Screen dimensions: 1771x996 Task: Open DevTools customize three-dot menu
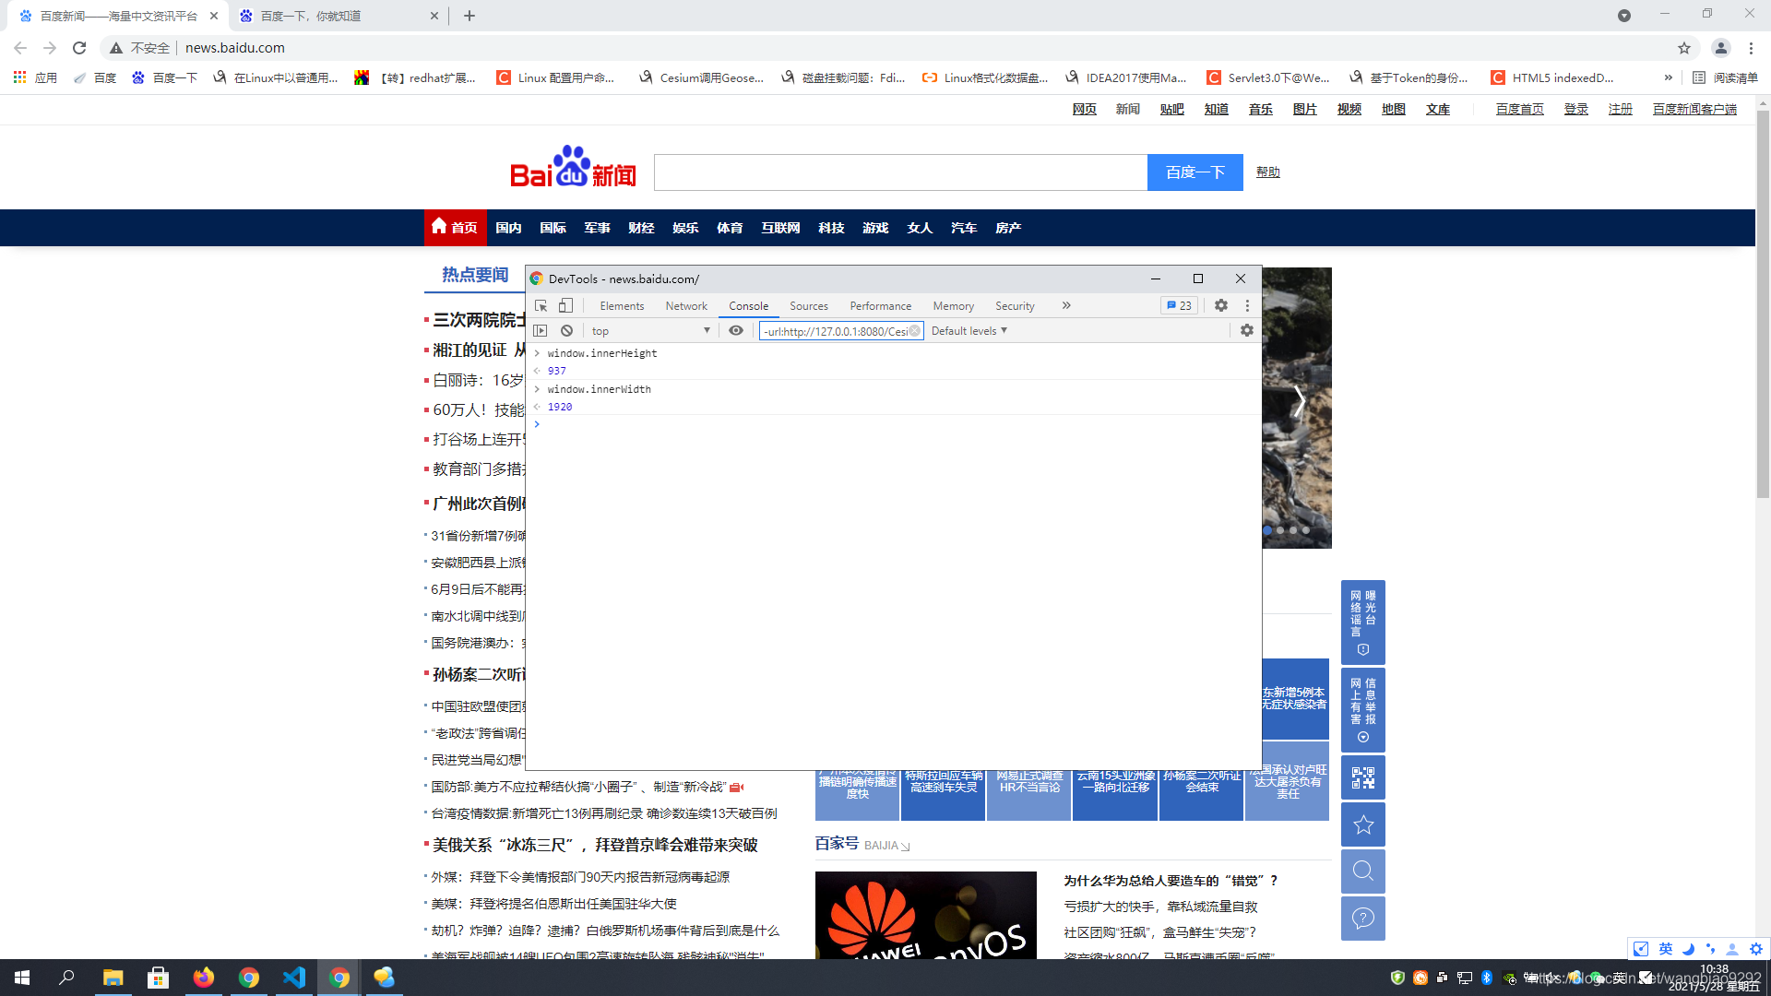tap(1247, 305)
